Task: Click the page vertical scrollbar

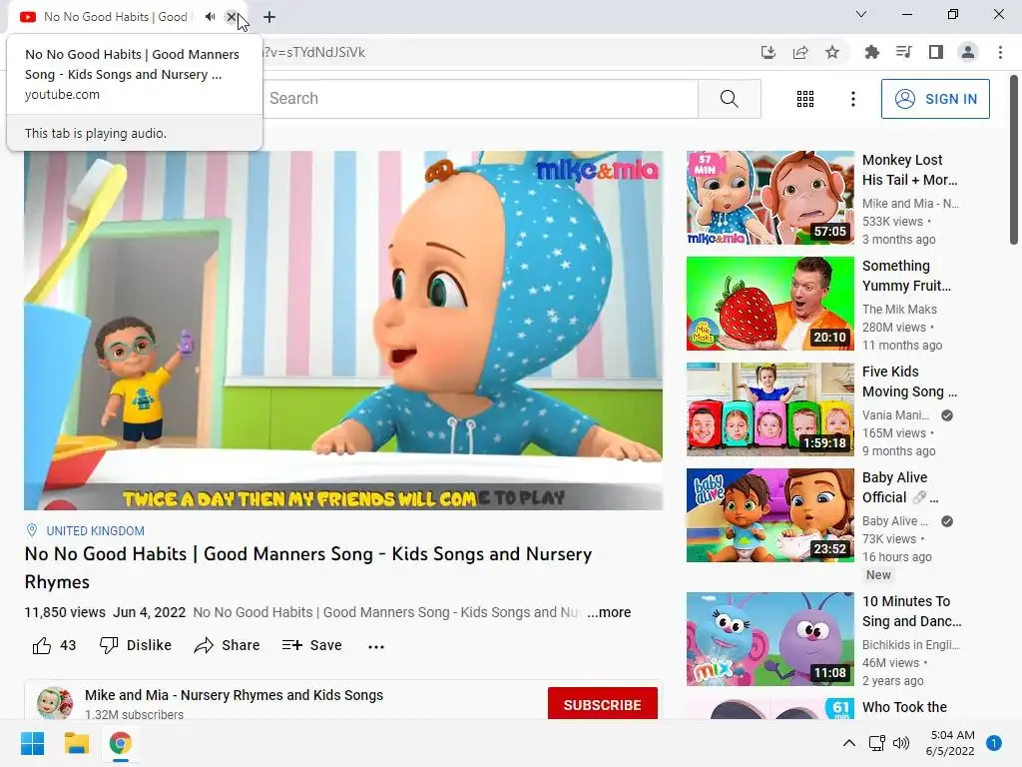Action: (x=1014, y=160)
